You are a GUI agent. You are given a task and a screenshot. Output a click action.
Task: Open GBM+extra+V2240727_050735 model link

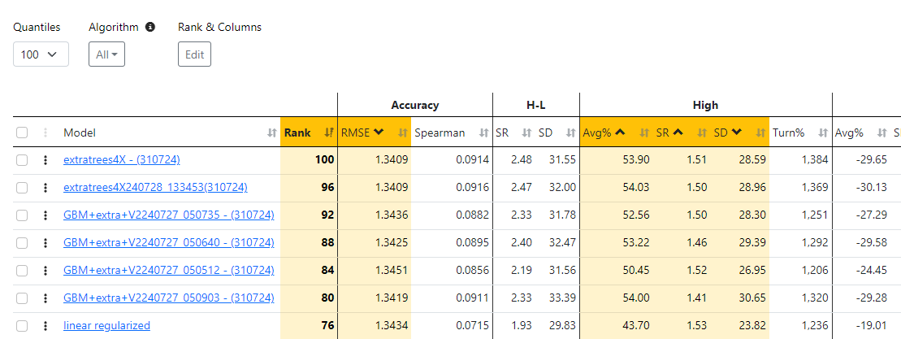pos(169,215)
